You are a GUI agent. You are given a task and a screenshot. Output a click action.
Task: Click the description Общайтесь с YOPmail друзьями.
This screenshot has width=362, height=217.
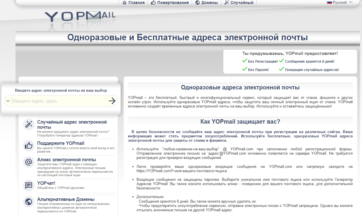coord(61,188)
